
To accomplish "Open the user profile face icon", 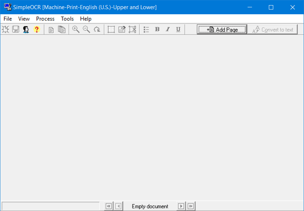I will pyautogui.click(x=26, y=29).
